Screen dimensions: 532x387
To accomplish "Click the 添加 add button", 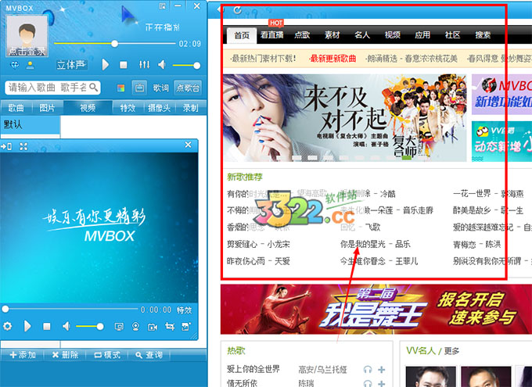I will (23, 355).
